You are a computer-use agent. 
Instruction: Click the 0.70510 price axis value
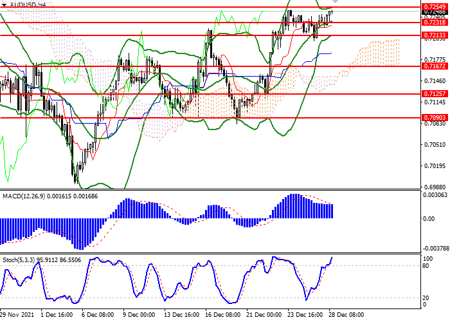[435, 145]
